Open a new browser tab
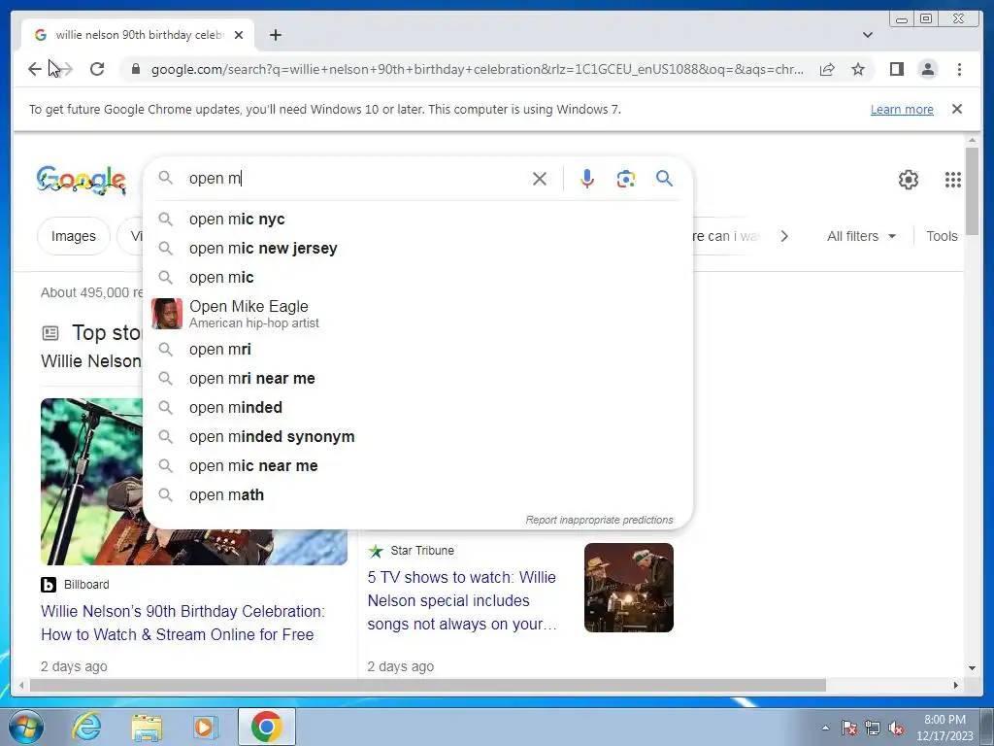 pyautogui.click(x=275, y=35)
